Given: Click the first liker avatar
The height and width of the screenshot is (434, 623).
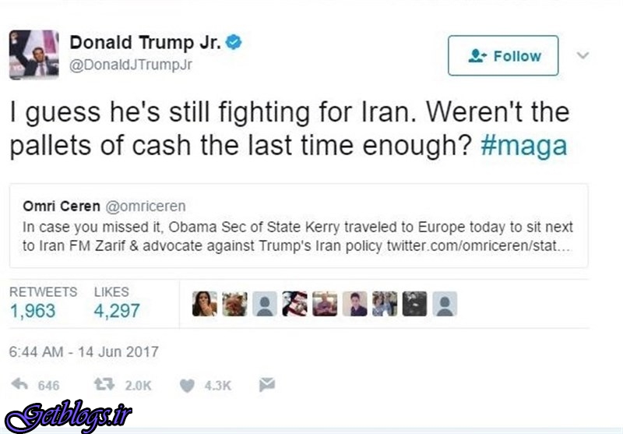Looking at the screenshot, I should (x=205, y=304).
